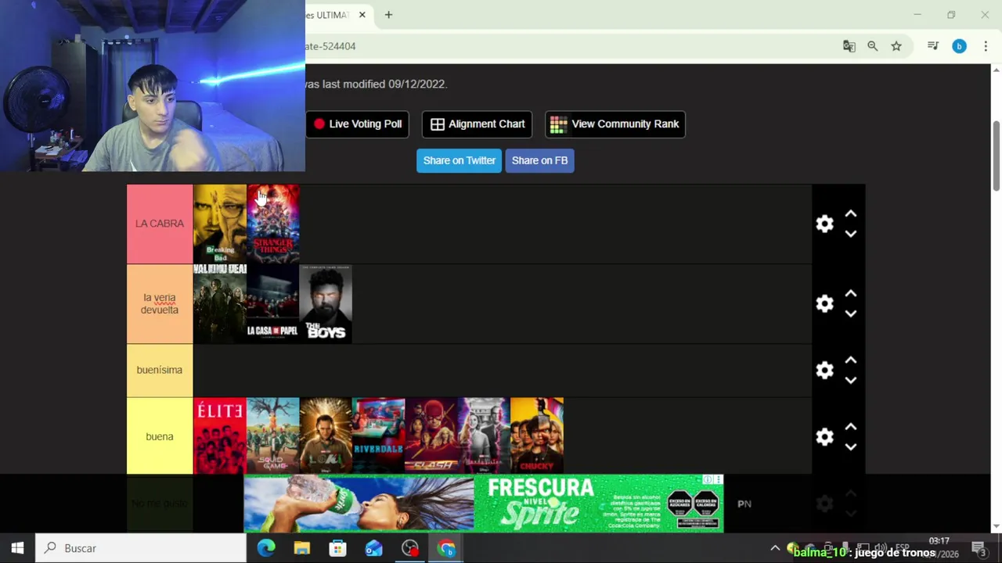This screenshot has width=1002, height=563.
Task: Select The Walking Dead poster
Action: click(x=220, y=303)
